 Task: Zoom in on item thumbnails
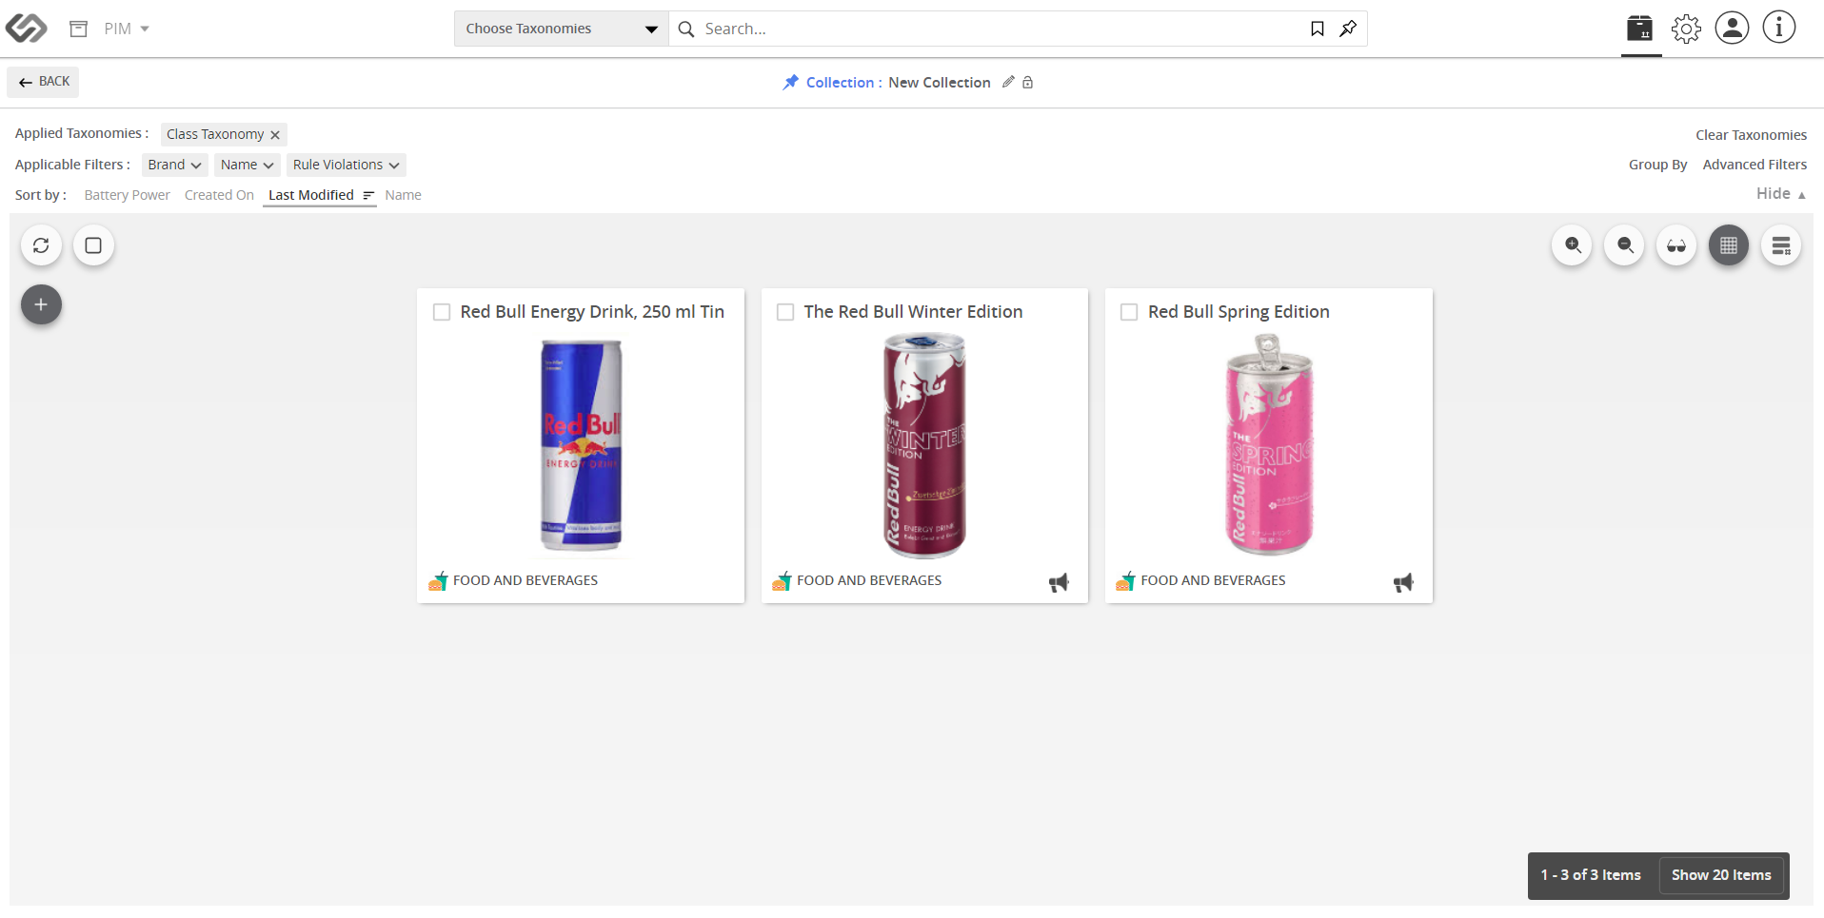[1573, 246]
